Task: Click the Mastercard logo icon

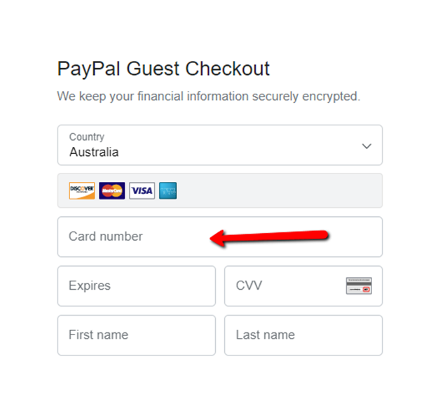Action: (112, 190)
